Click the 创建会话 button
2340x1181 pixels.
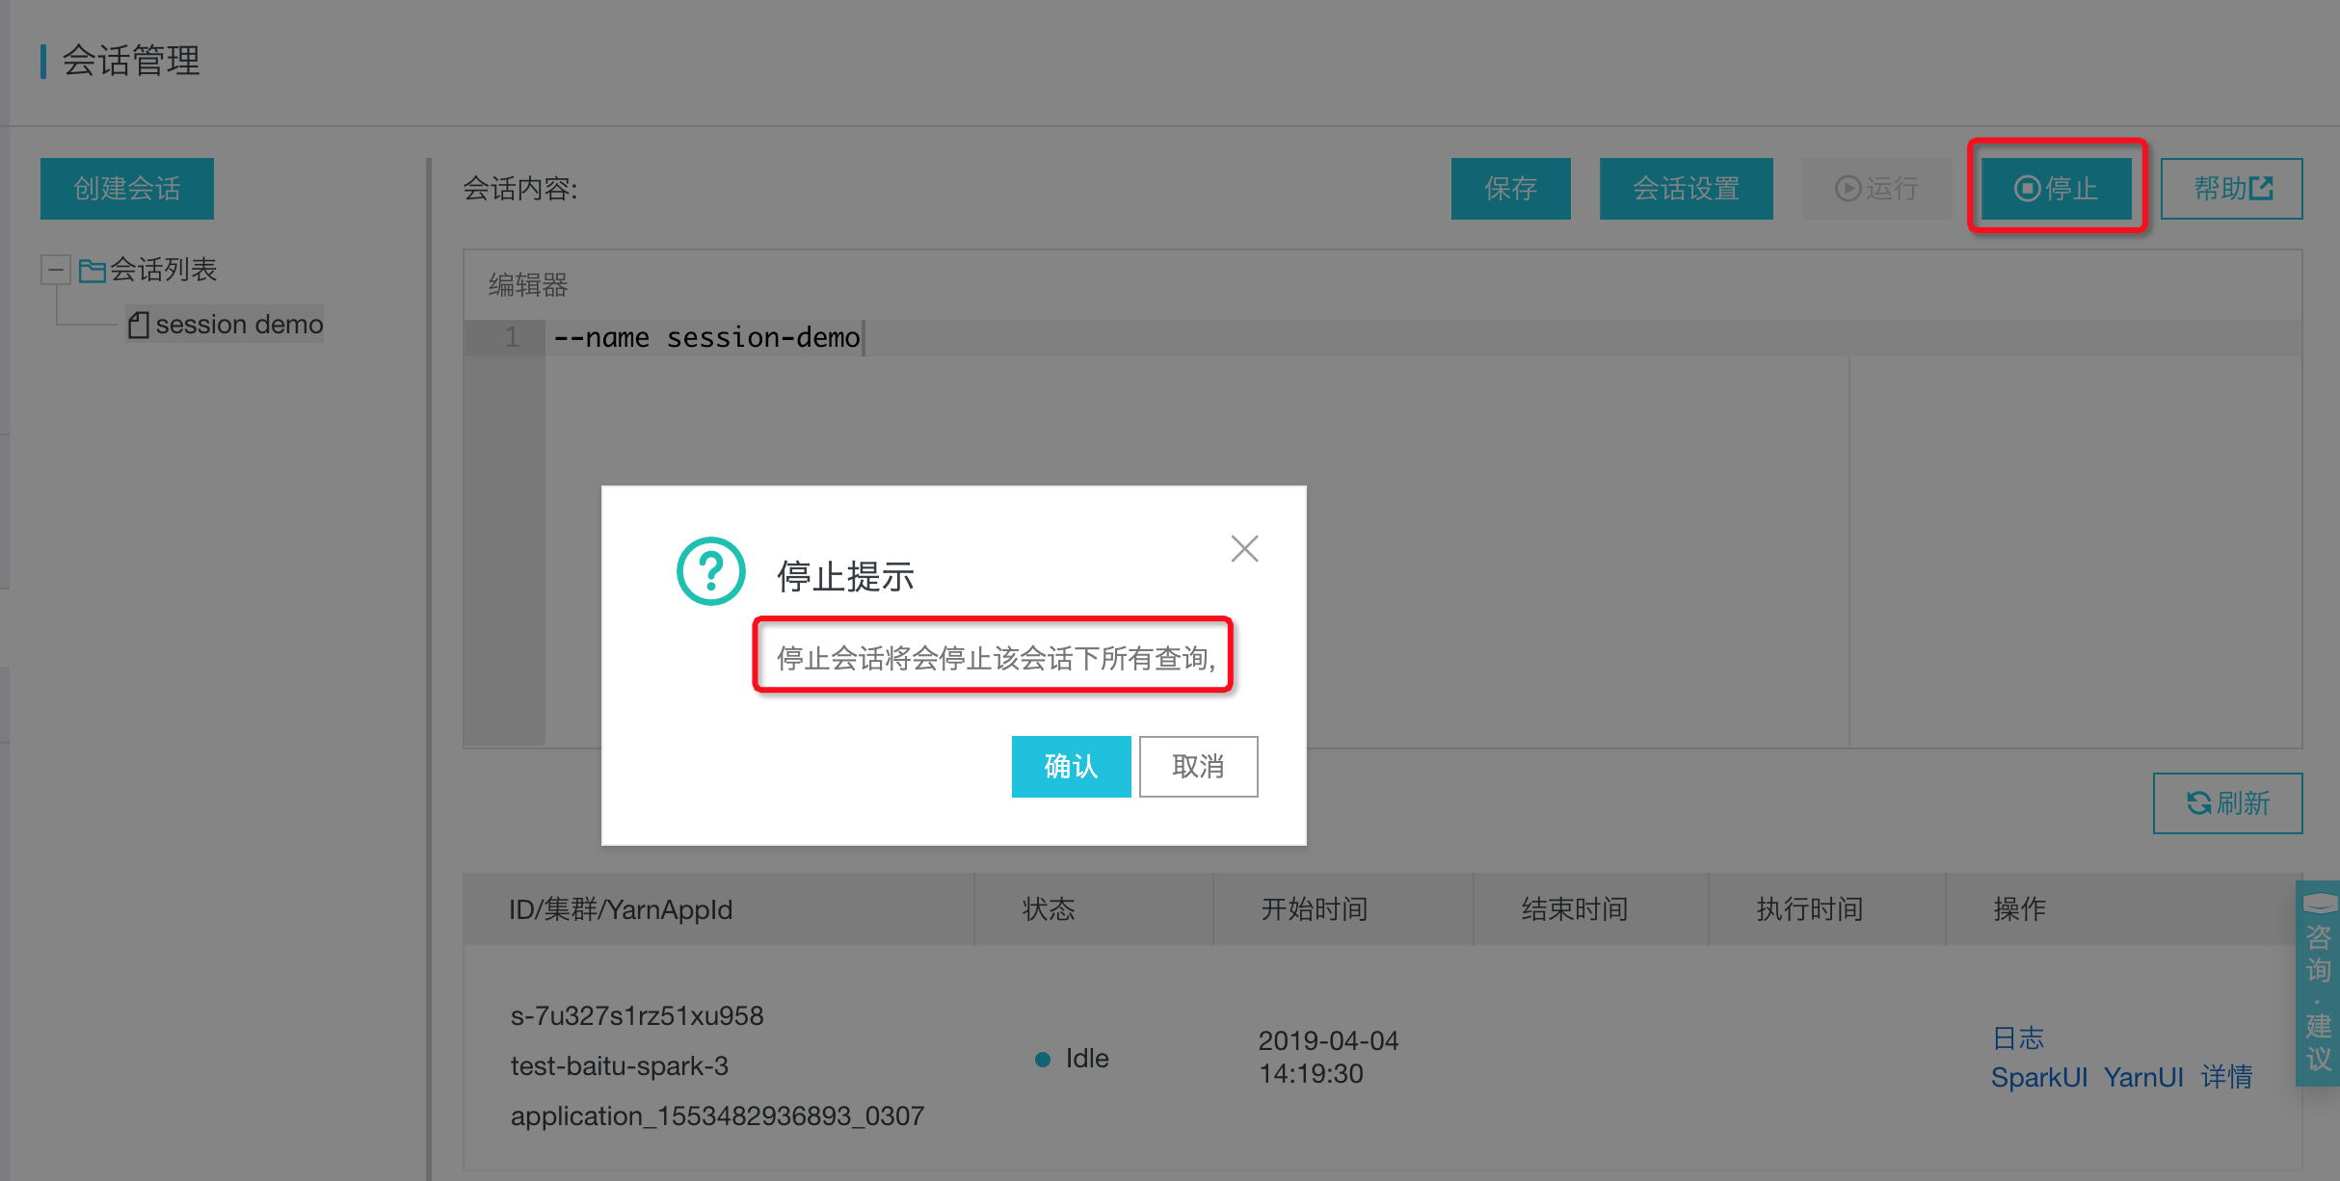coord(127,189)
